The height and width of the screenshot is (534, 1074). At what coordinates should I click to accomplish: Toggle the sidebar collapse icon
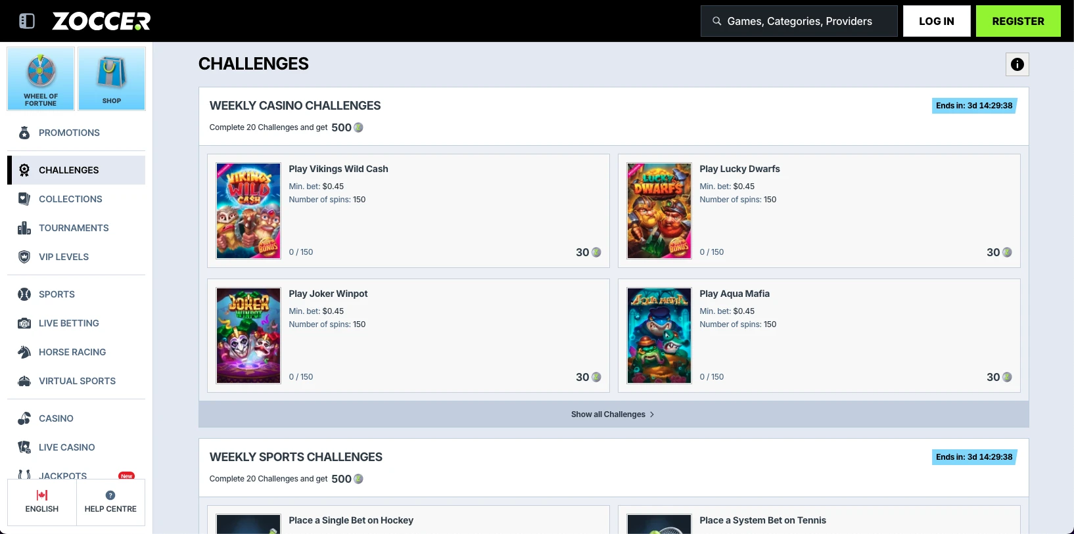coord(27,21)
